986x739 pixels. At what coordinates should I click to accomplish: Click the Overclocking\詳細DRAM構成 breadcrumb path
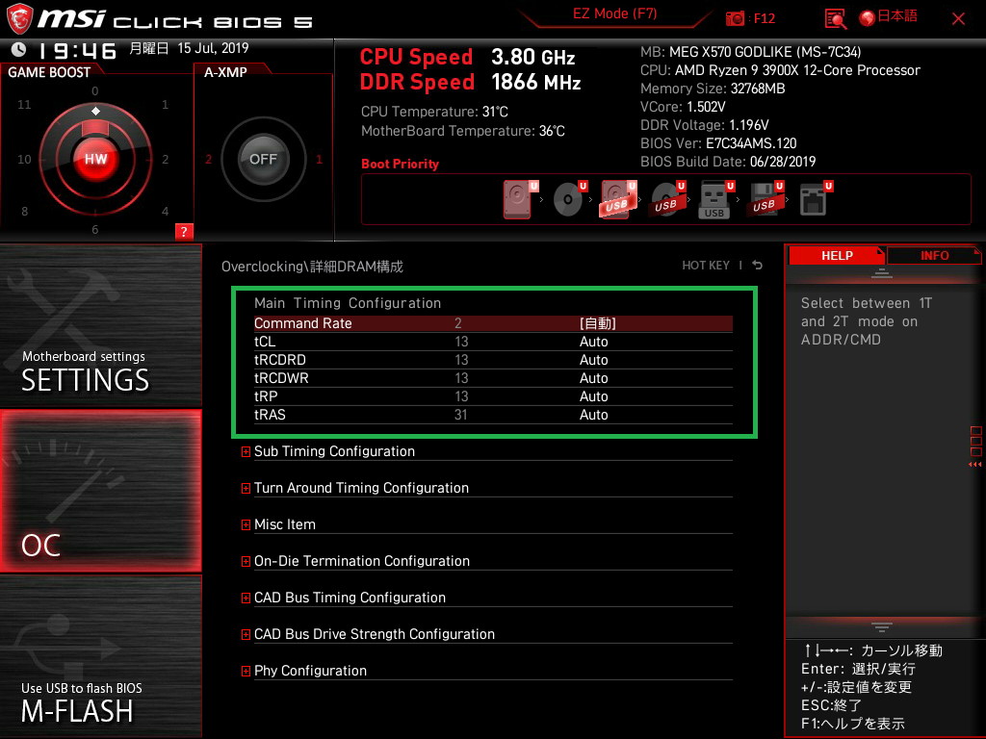(x=312, y=267)
